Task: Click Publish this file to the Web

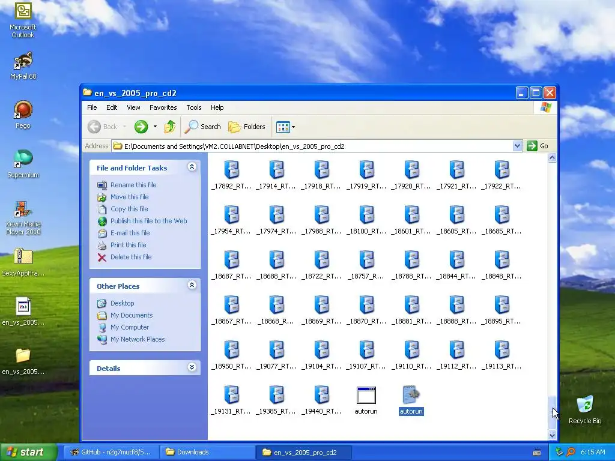Action: pos(149,221)
